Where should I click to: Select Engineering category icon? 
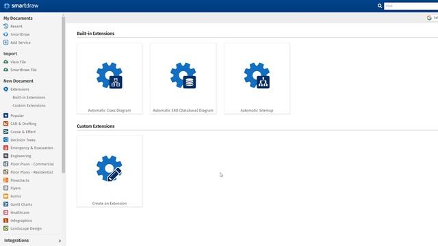(6, 156)
